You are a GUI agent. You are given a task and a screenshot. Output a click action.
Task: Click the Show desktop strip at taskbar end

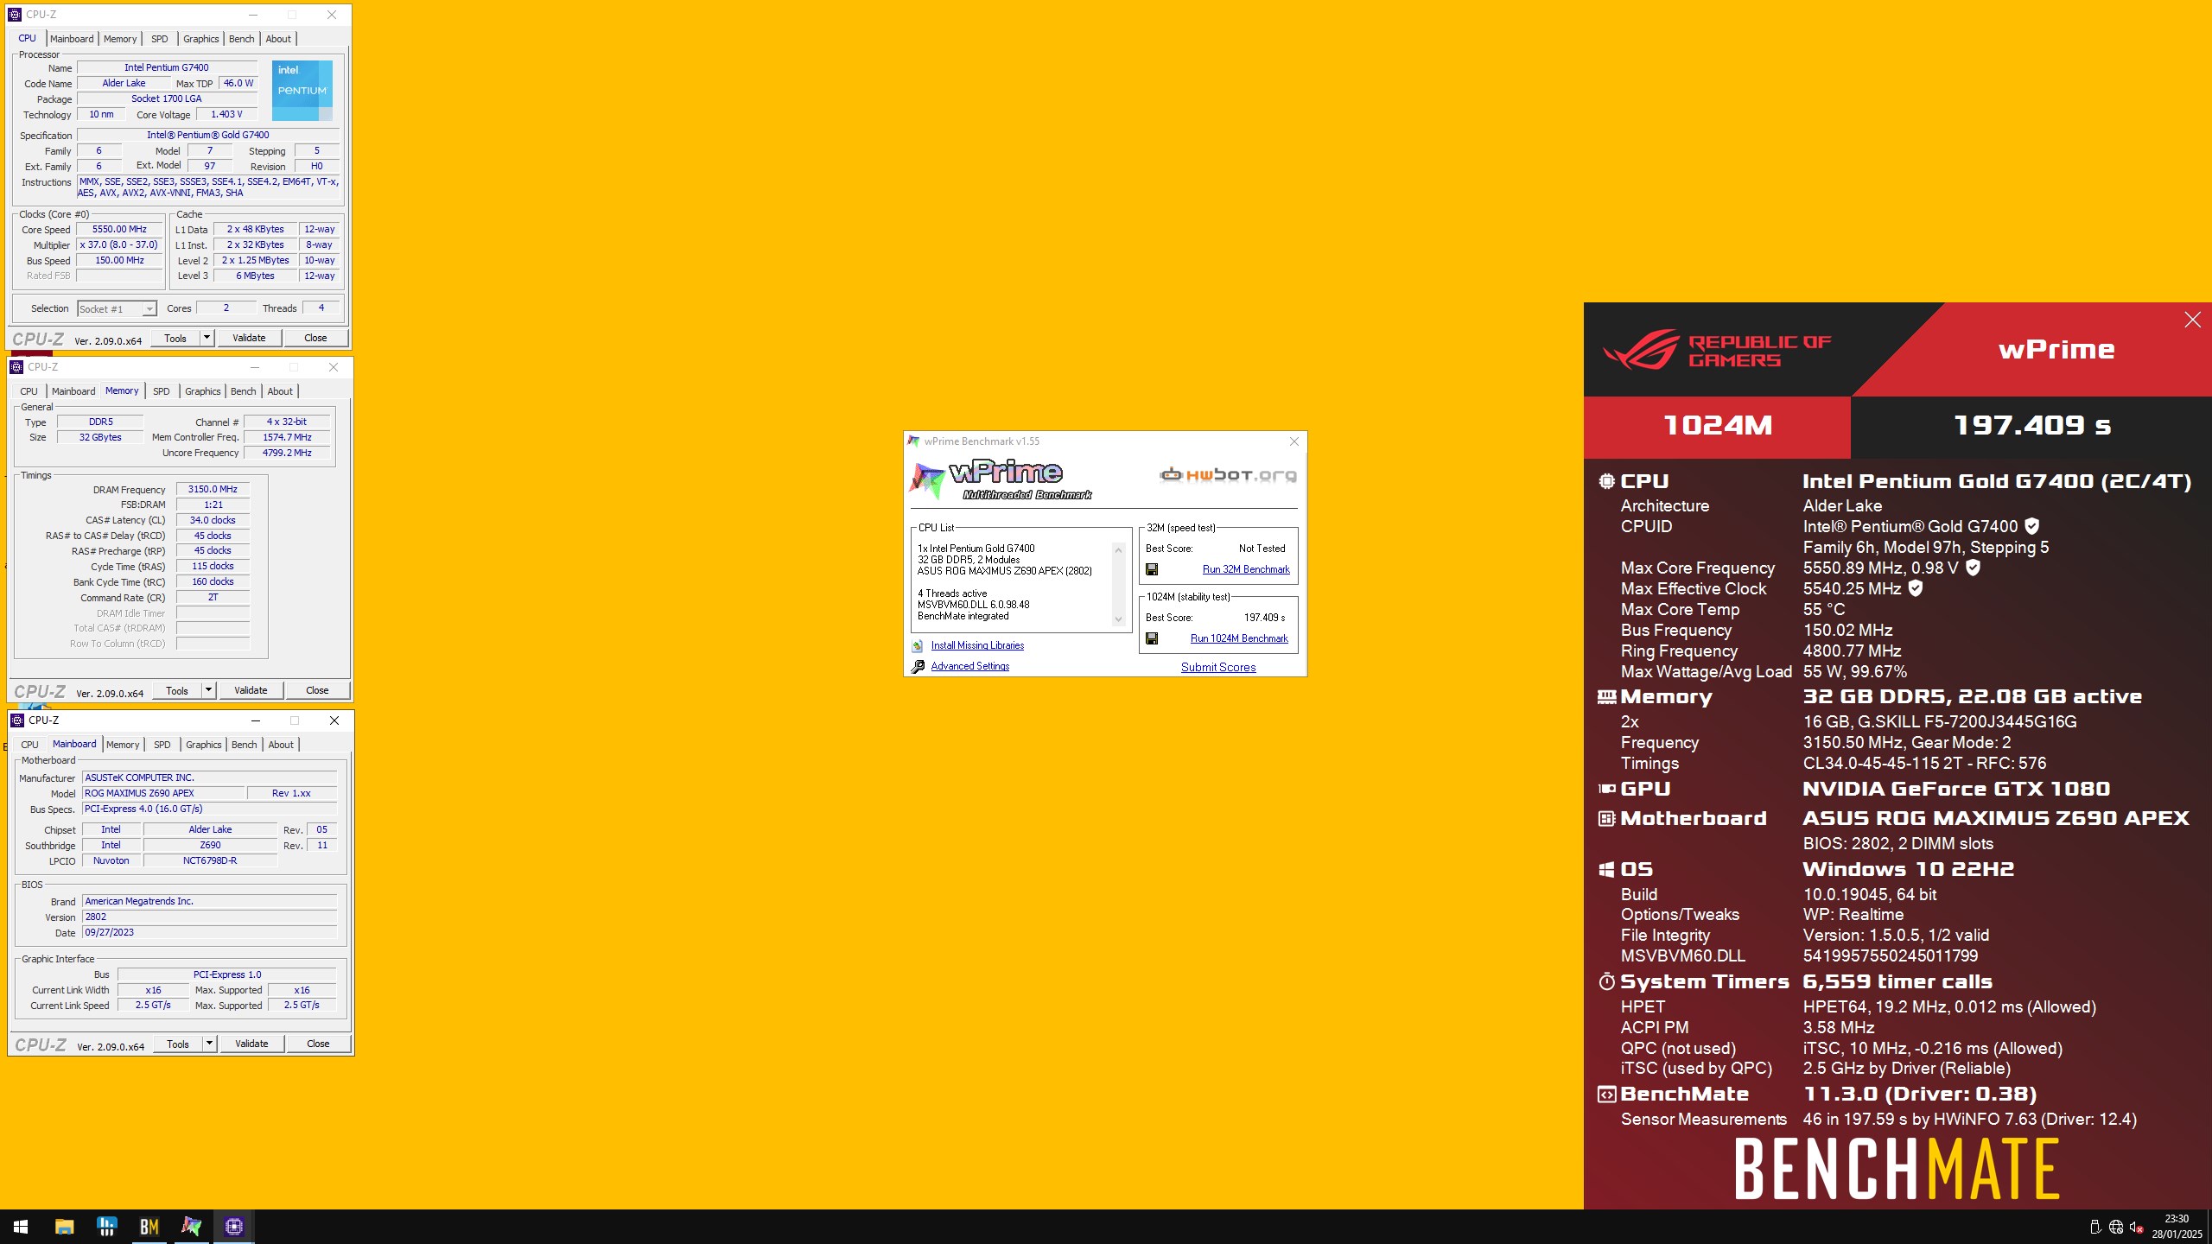click(2209, 1227)
